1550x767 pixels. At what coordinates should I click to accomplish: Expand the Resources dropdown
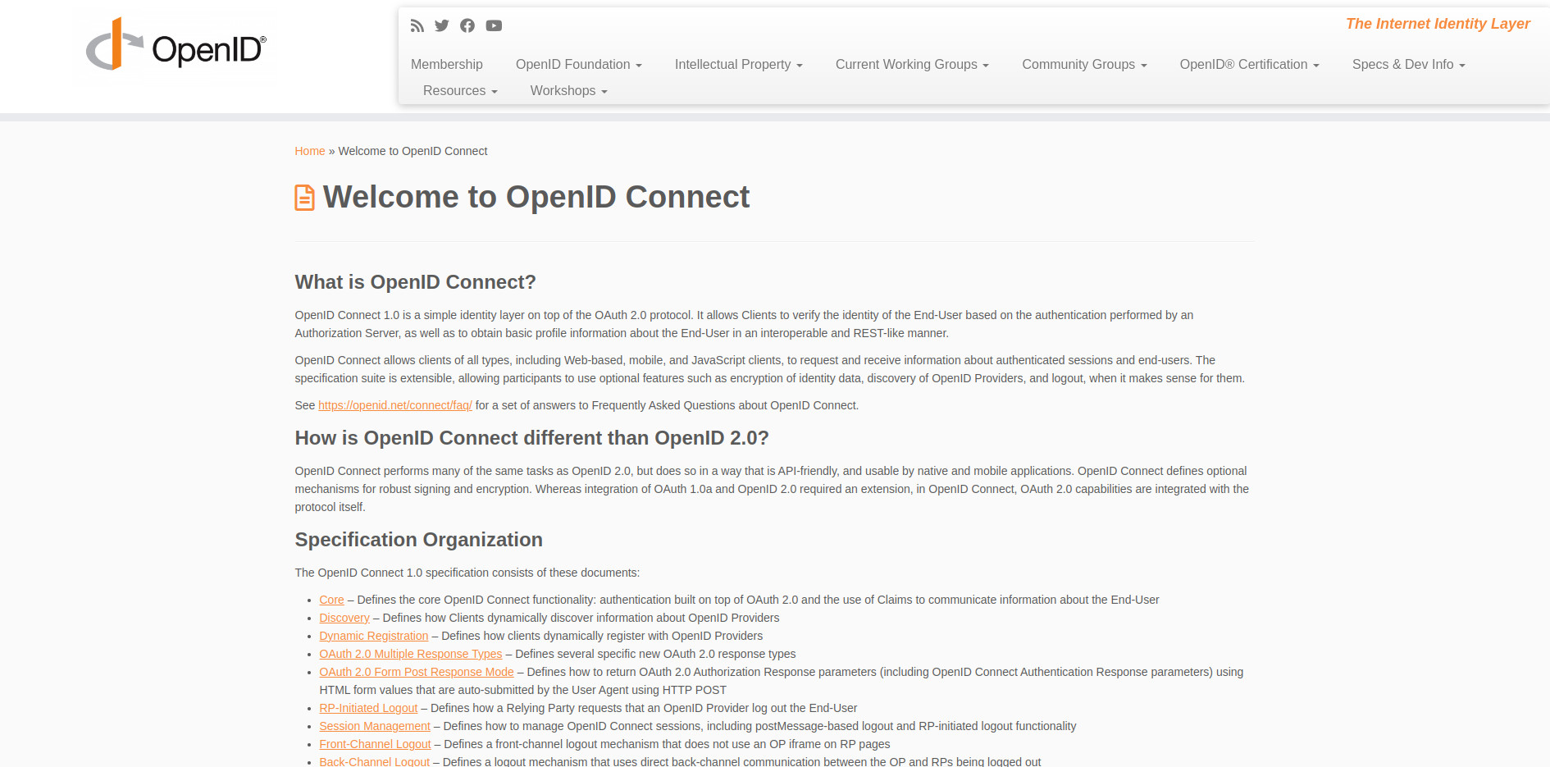(x=460, y=90)
